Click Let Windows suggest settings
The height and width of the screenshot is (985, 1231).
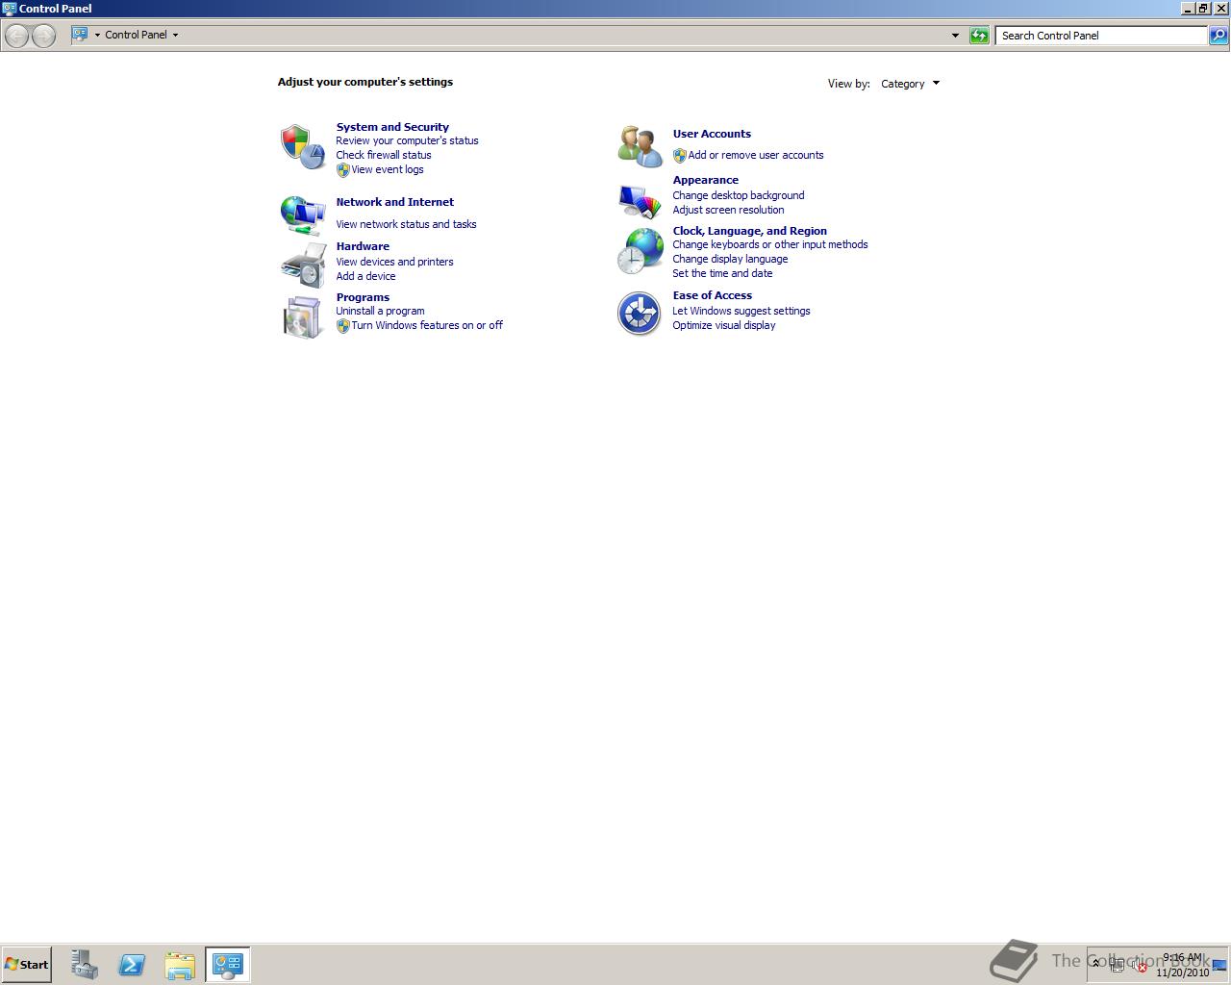pos(741,311)
